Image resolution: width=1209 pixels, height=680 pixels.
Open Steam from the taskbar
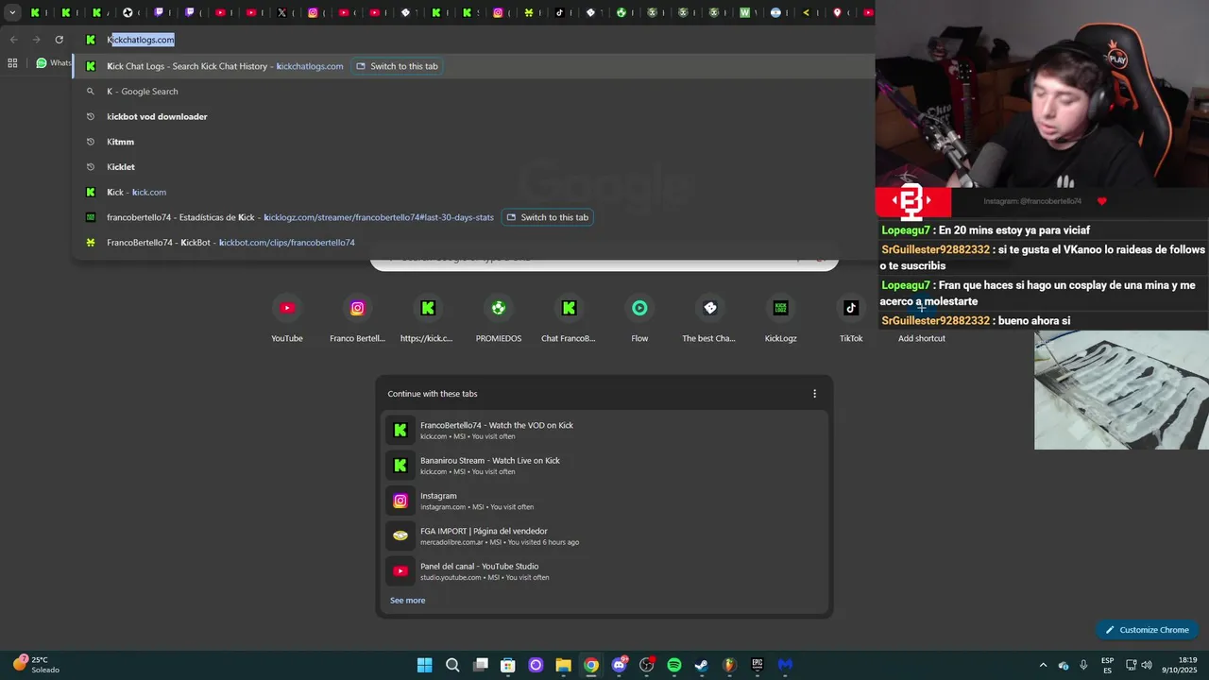pyautogui.click(x=702, y=665)
